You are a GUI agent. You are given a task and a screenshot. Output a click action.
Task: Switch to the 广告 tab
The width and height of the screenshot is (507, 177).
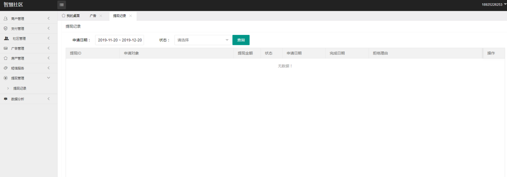click(93, 16)
